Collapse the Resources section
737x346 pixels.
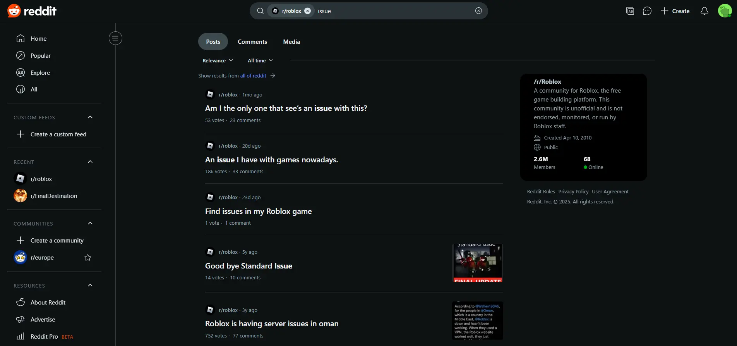point(90,286)
